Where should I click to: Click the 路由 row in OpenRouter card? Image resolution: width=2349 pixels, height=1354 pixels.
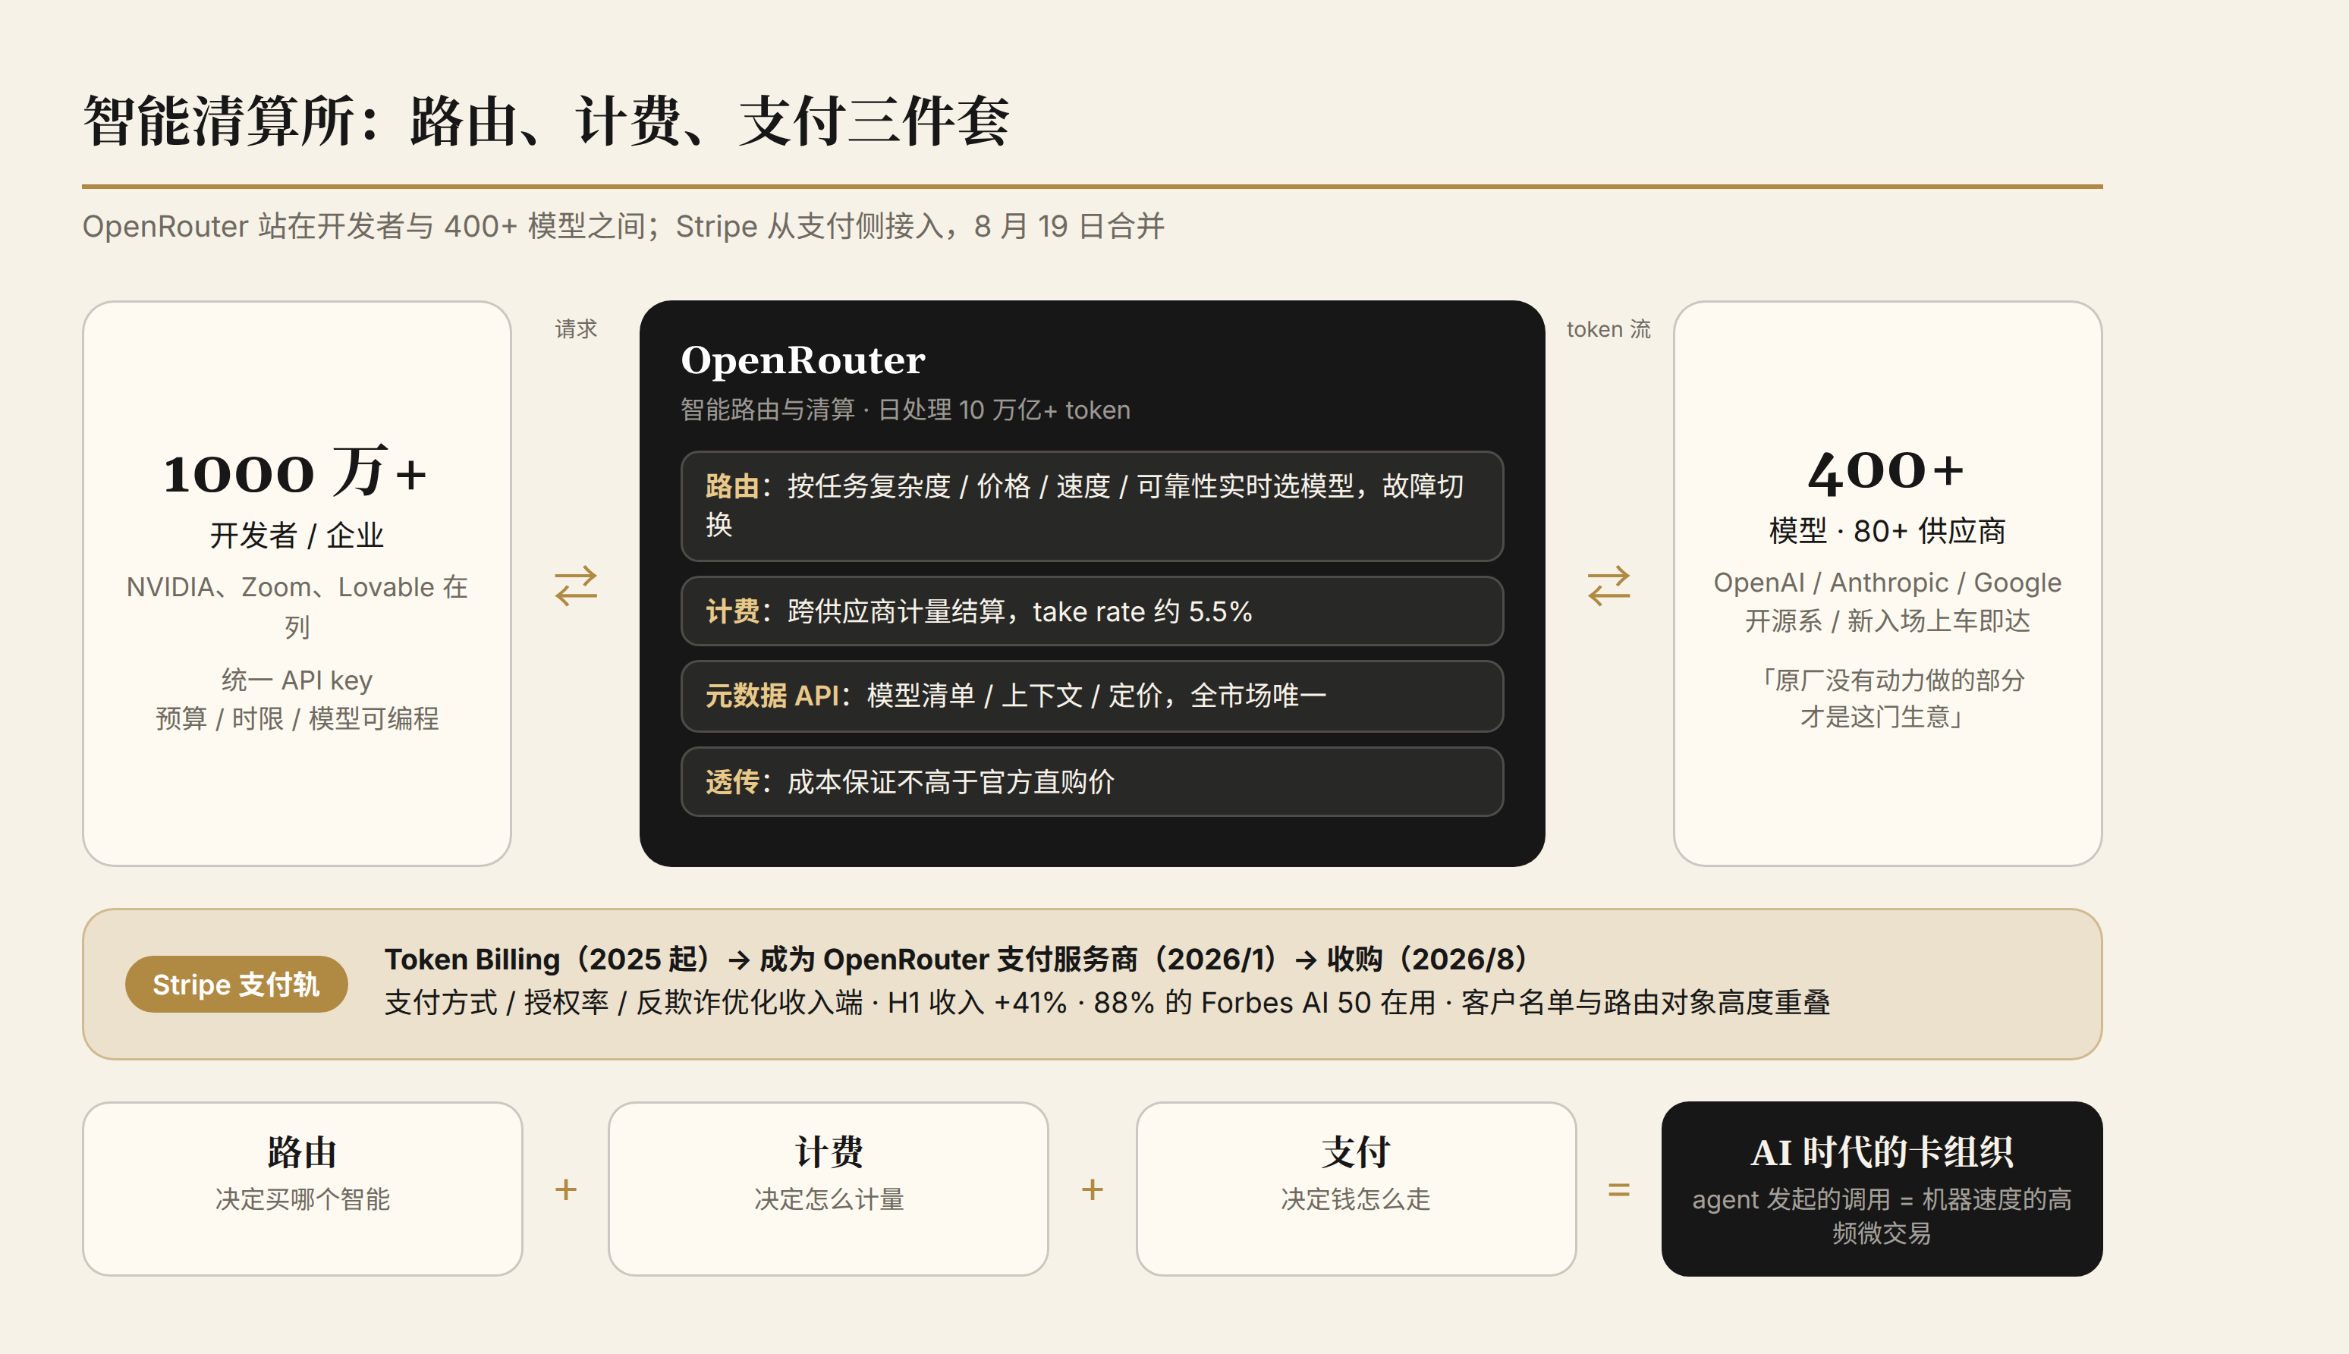click(x=1092, y=506)
